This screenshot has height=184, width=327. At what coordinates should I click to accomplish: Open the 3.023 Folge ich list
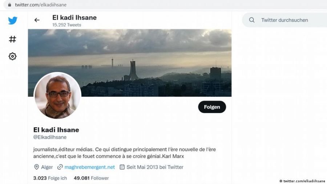[x=50, y=178]
